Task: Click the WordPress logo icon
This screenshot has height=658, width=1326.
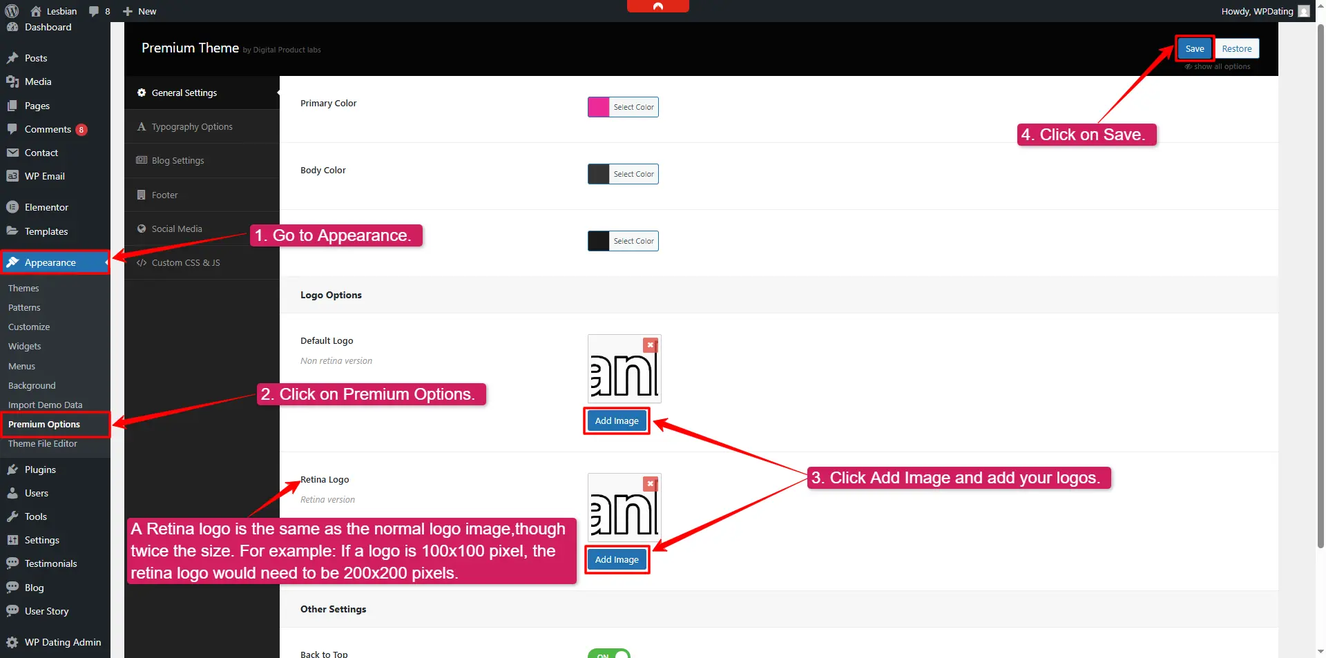Action: [12, 11]
